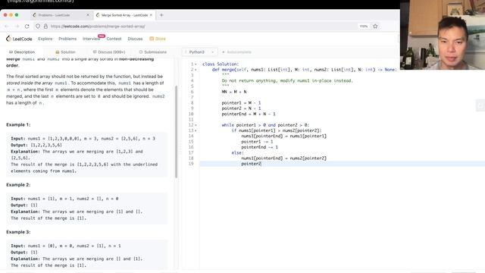The image size is (485, 273).
Task: Click 'MN = M + N' on line 6
Action: (x=234, y=92)
